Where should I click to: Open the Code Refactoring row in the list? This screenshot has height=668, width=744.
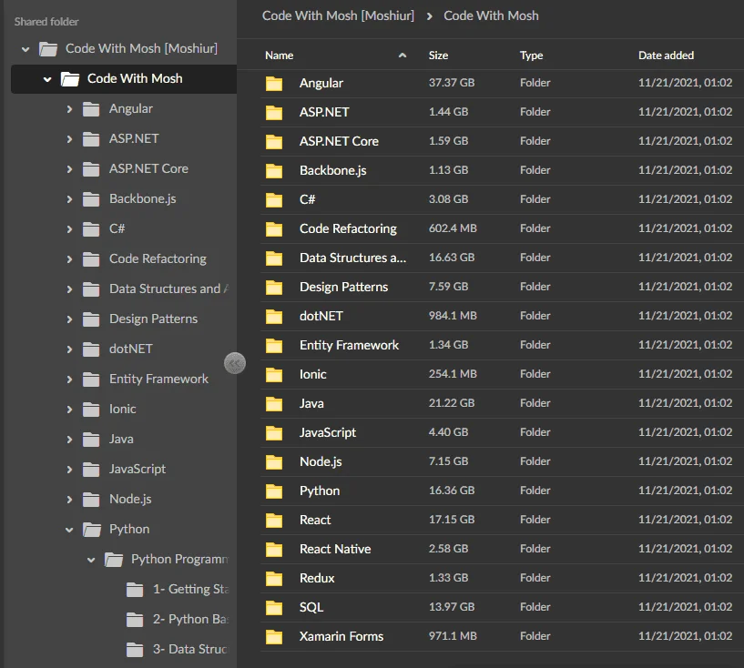[502, 229]
